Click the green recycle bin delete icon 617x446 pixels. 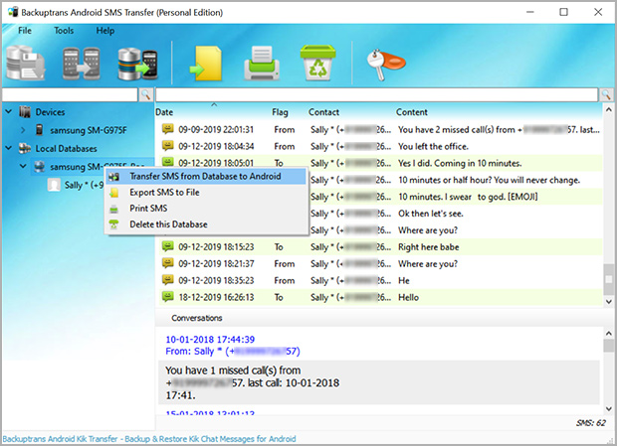(x=317, y=63)
